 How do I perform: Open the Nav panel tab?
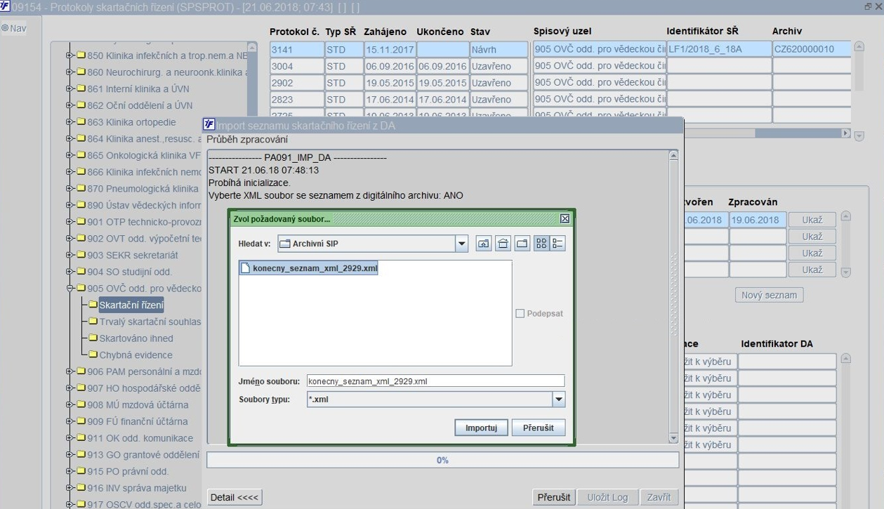14,29
